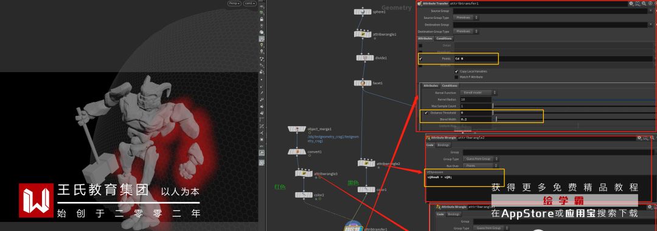Adjust the Distance Threshold slider
The image size is (657, 231).
click(574, 113)
